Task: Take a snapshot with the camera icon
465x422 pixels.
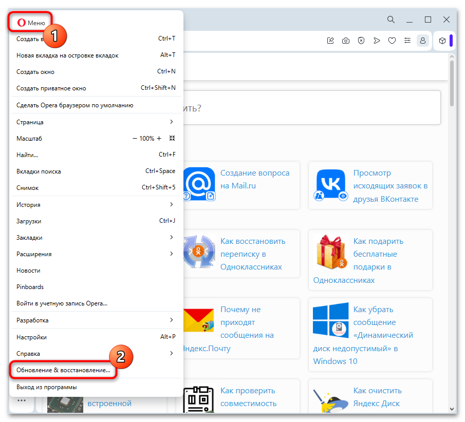Action: tap(346, 41)
